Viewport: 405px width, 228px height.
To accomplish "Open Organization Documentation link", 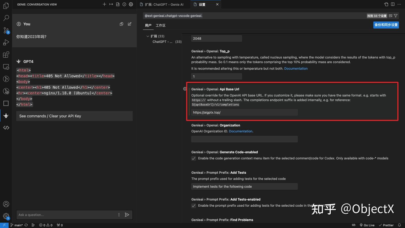I will pos(240,131).
